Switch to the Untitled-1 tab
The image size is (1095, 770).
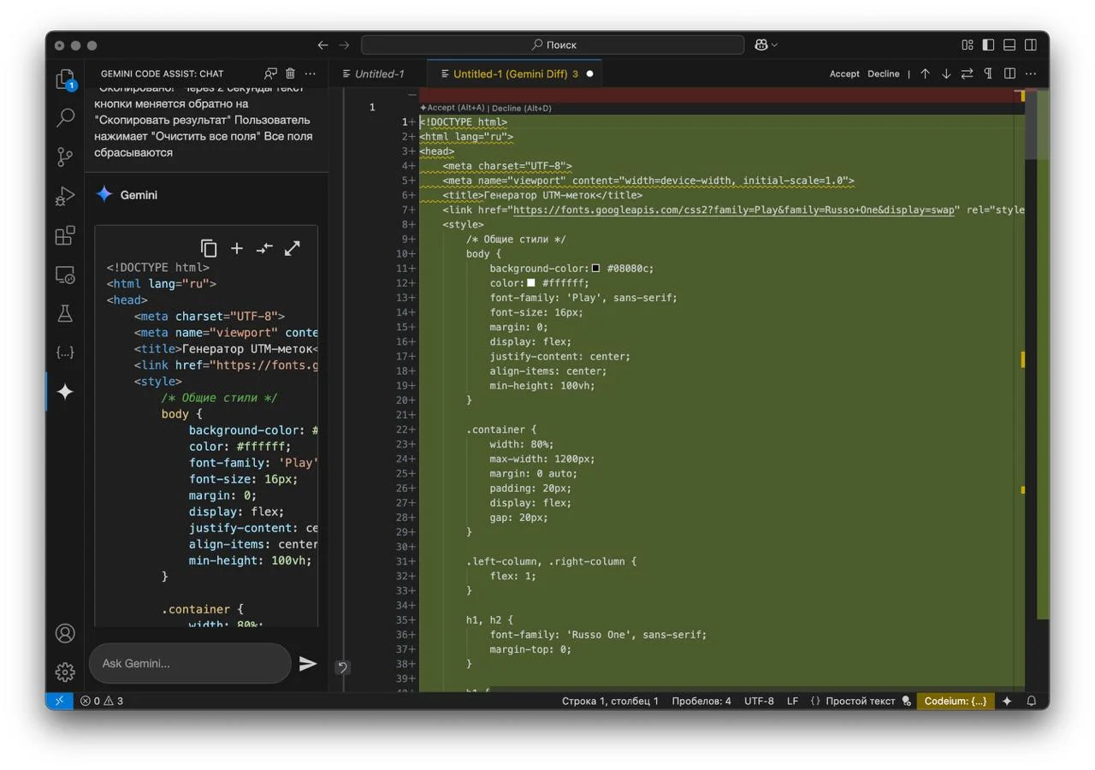pos(379,74)
